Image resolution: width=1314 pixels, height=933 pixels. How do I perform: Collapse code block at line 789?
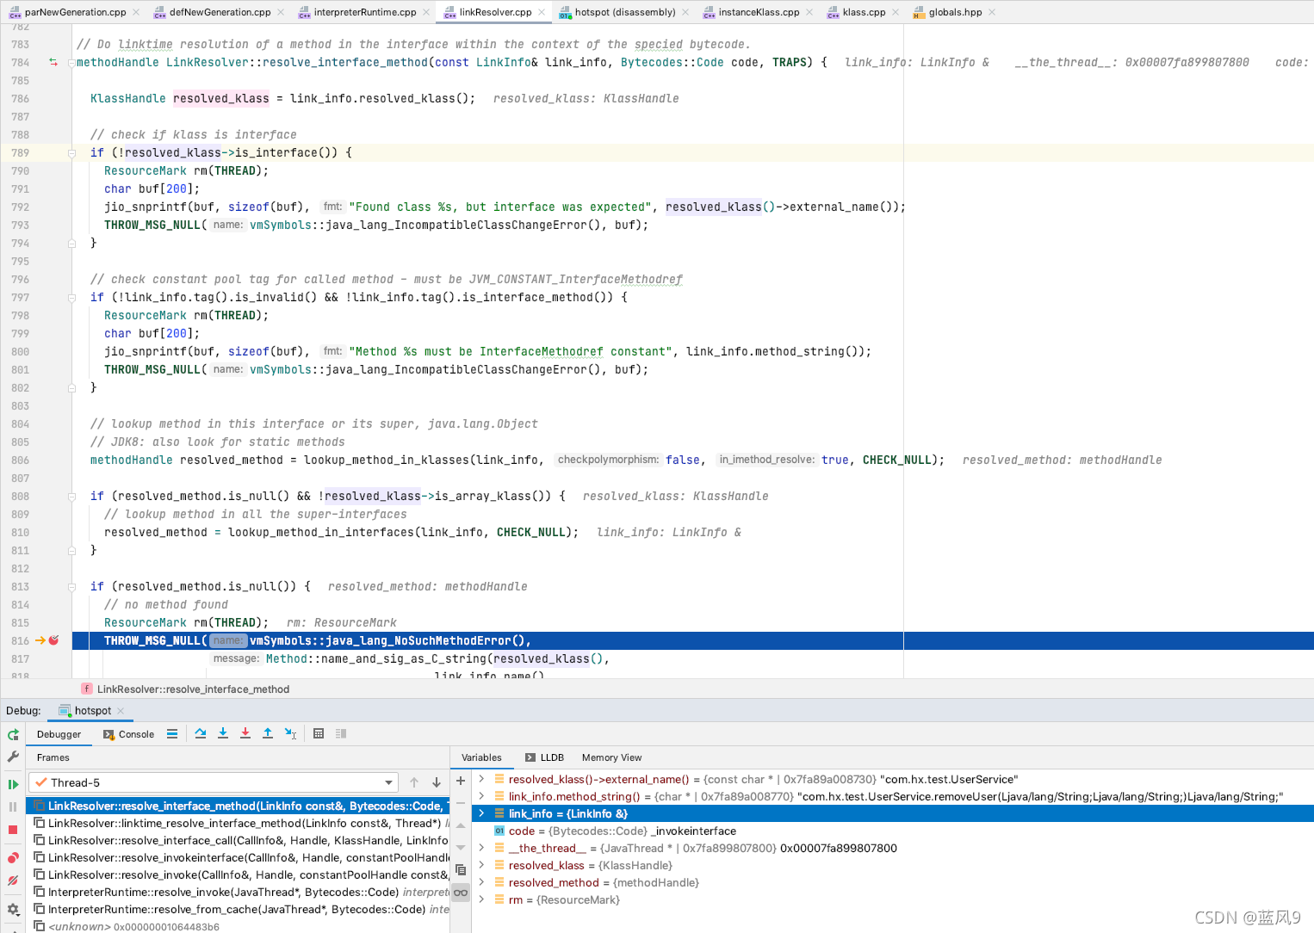coord(72,153)
